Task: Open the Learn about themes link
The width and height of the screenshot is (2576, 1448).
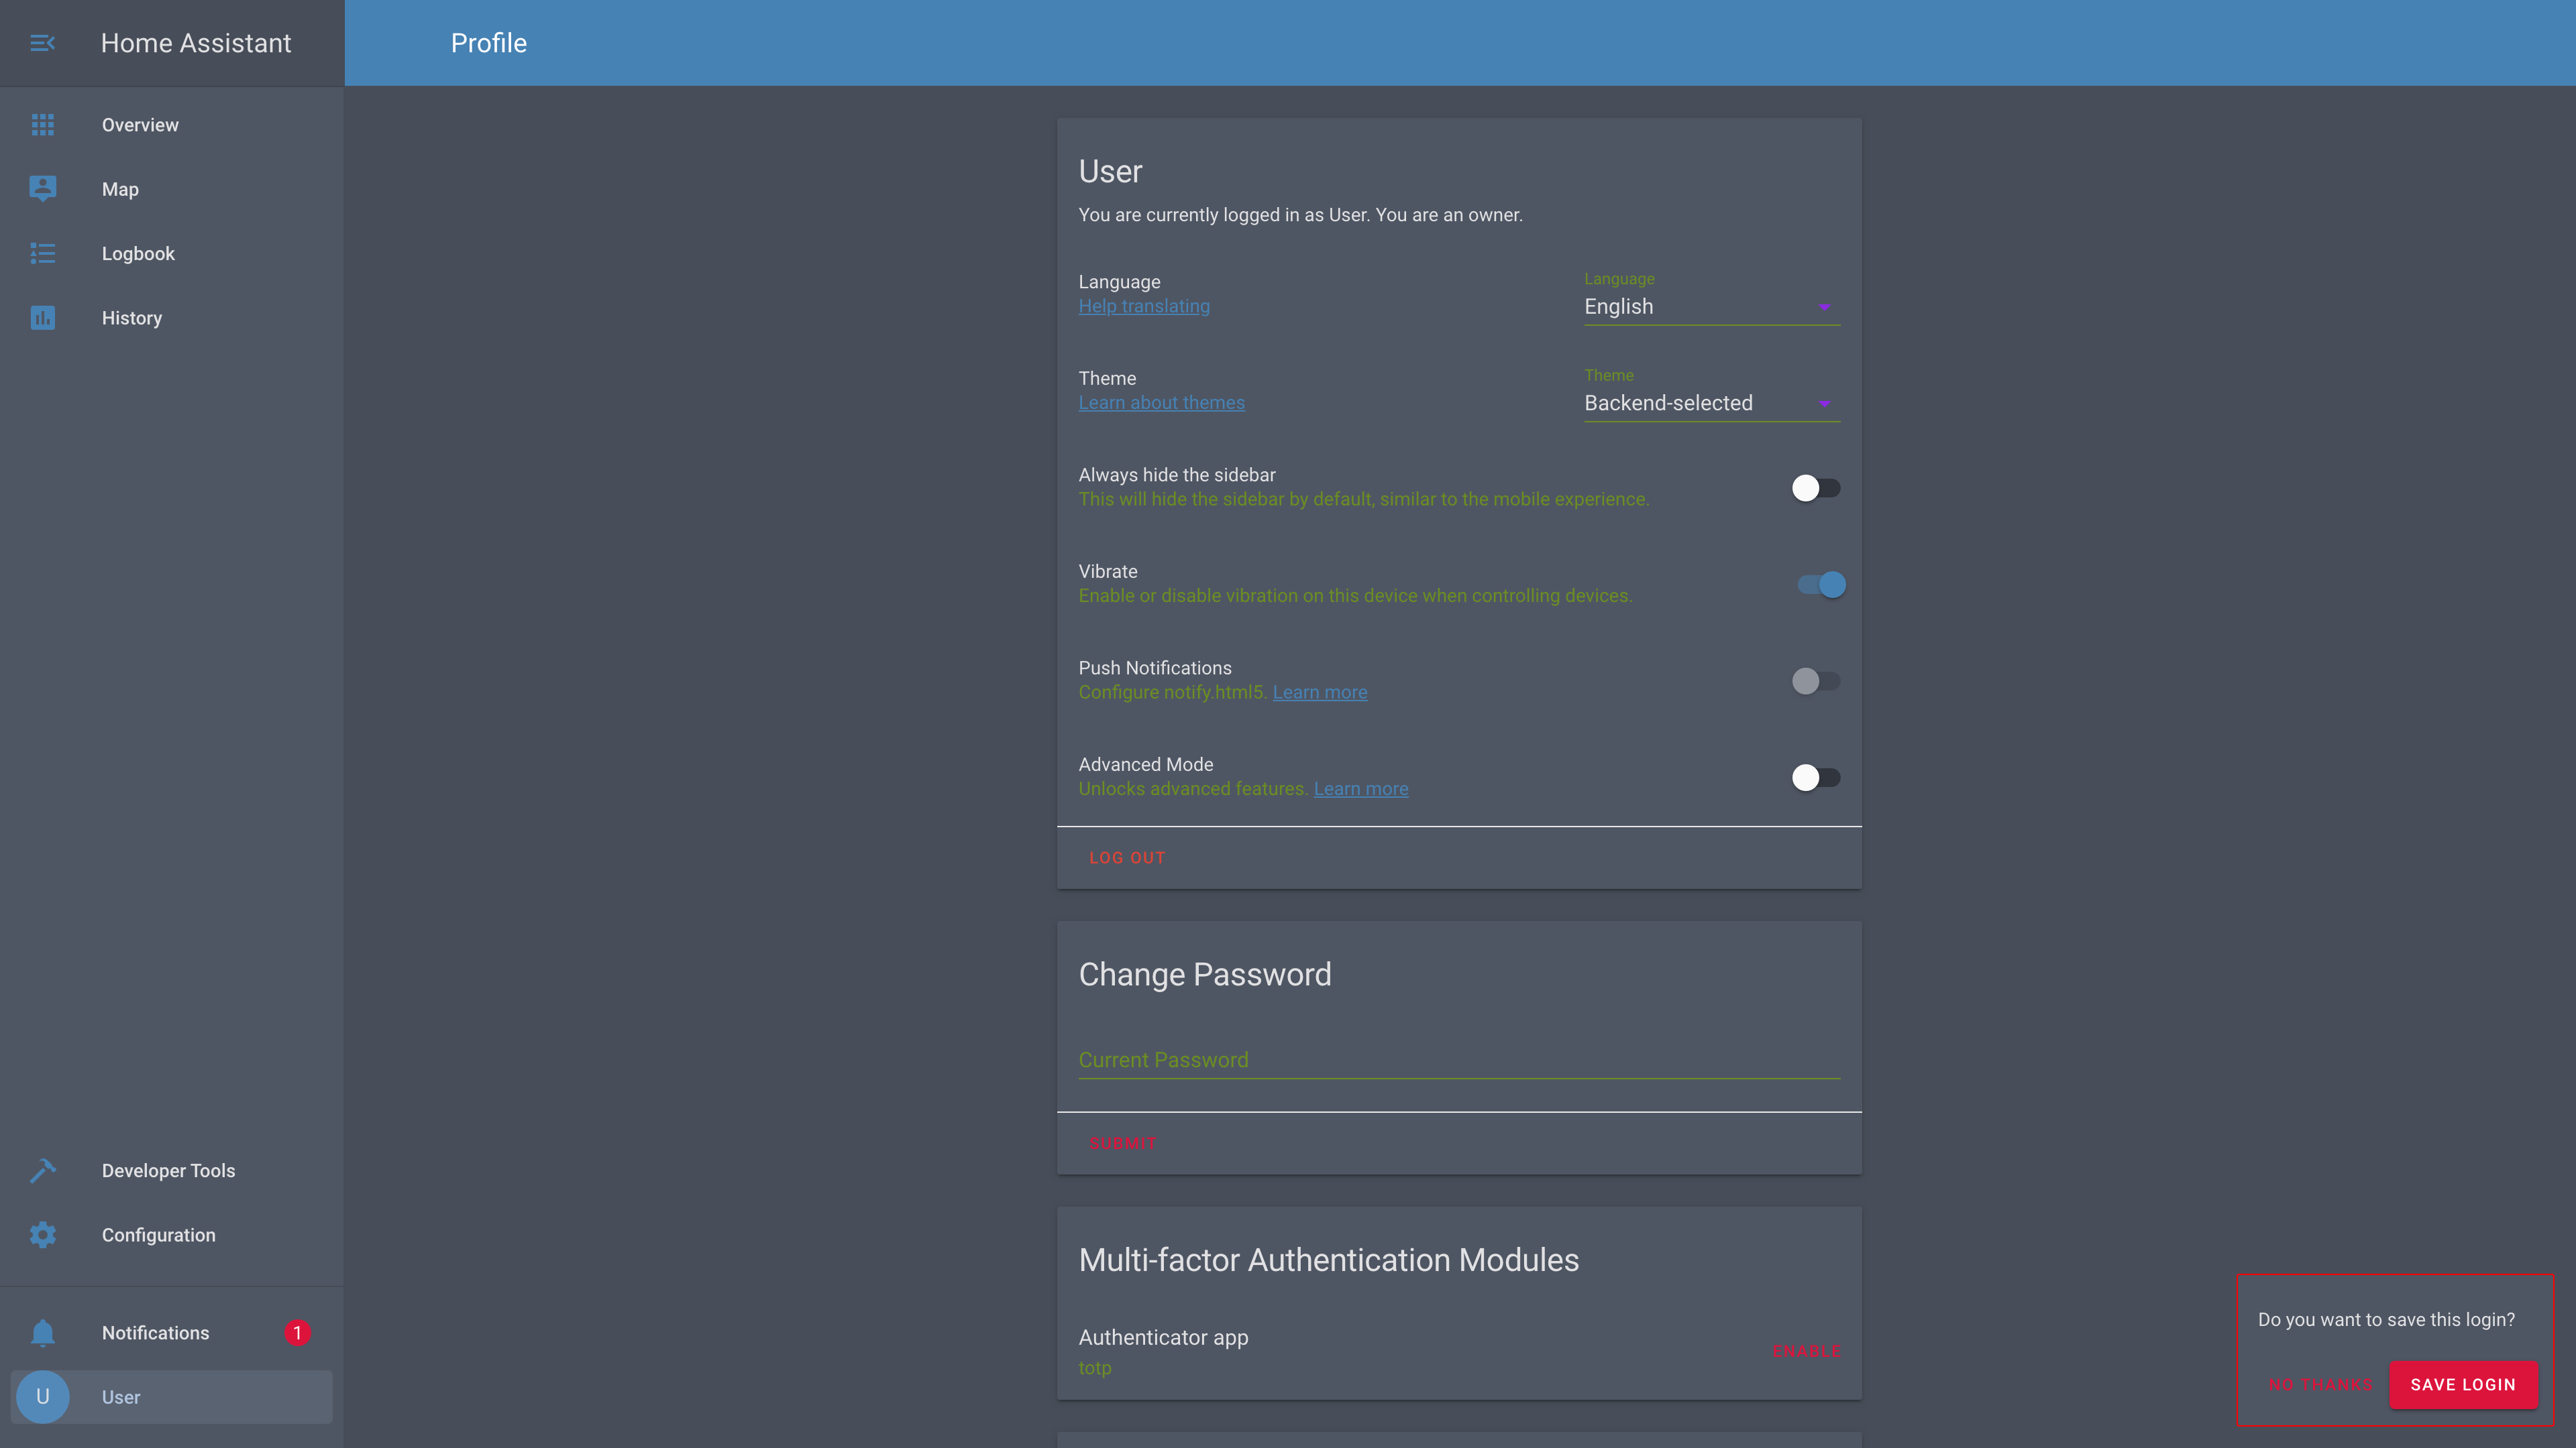Action: point(1161,403)
